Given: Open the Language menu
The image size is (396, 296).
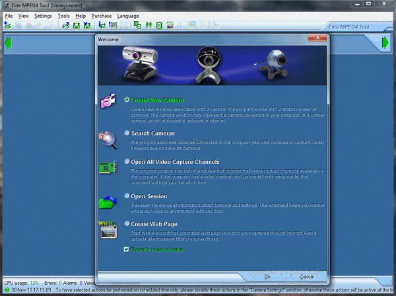Looking at the screenshot, I should [128, 16].
